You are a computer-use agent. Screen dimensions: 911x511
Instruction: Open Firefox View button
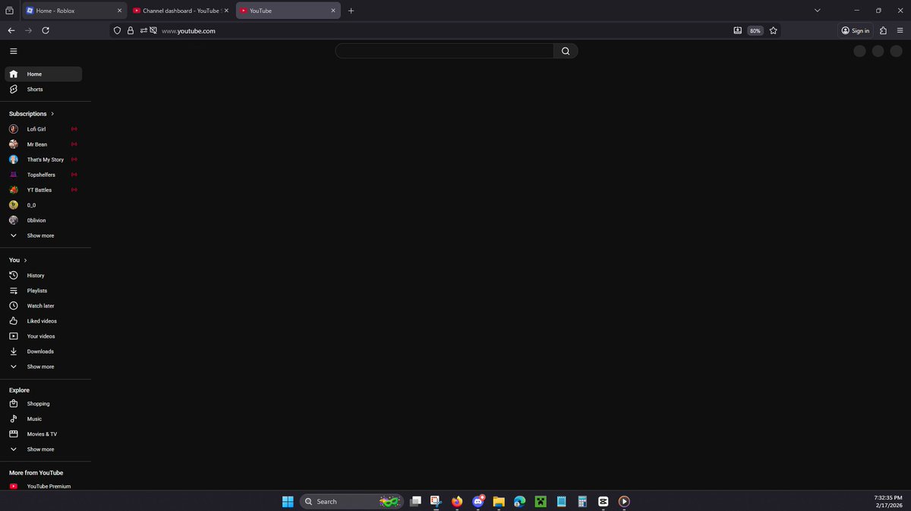9,11
